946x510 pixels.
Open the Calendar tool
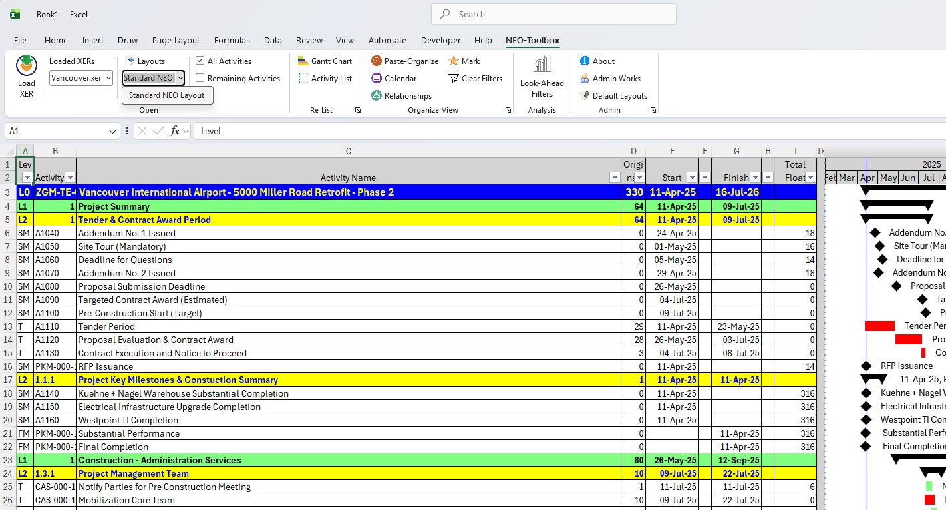[393, 78]
